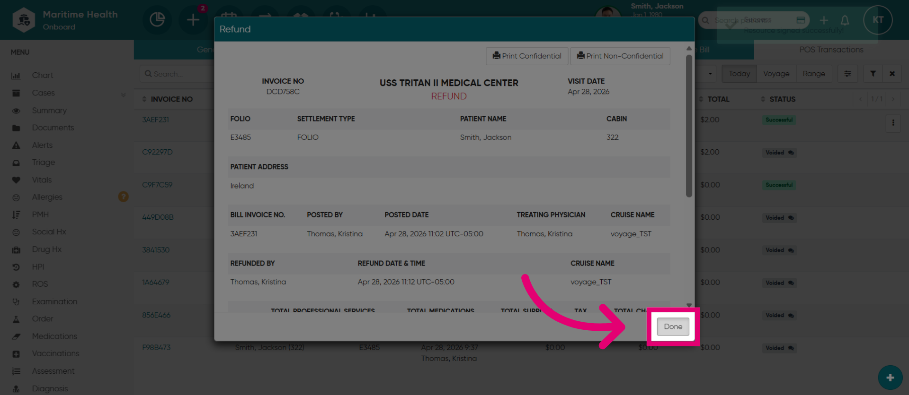Open Vitals in the sidebar
This screenshot has height=395, width=909.
42,180
